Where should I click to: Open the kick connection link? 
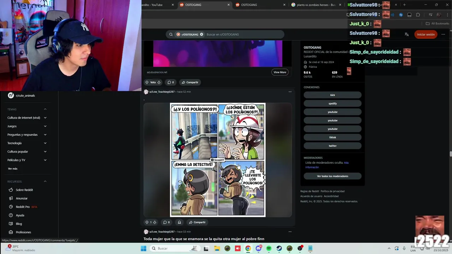click(x=333, y=95)
